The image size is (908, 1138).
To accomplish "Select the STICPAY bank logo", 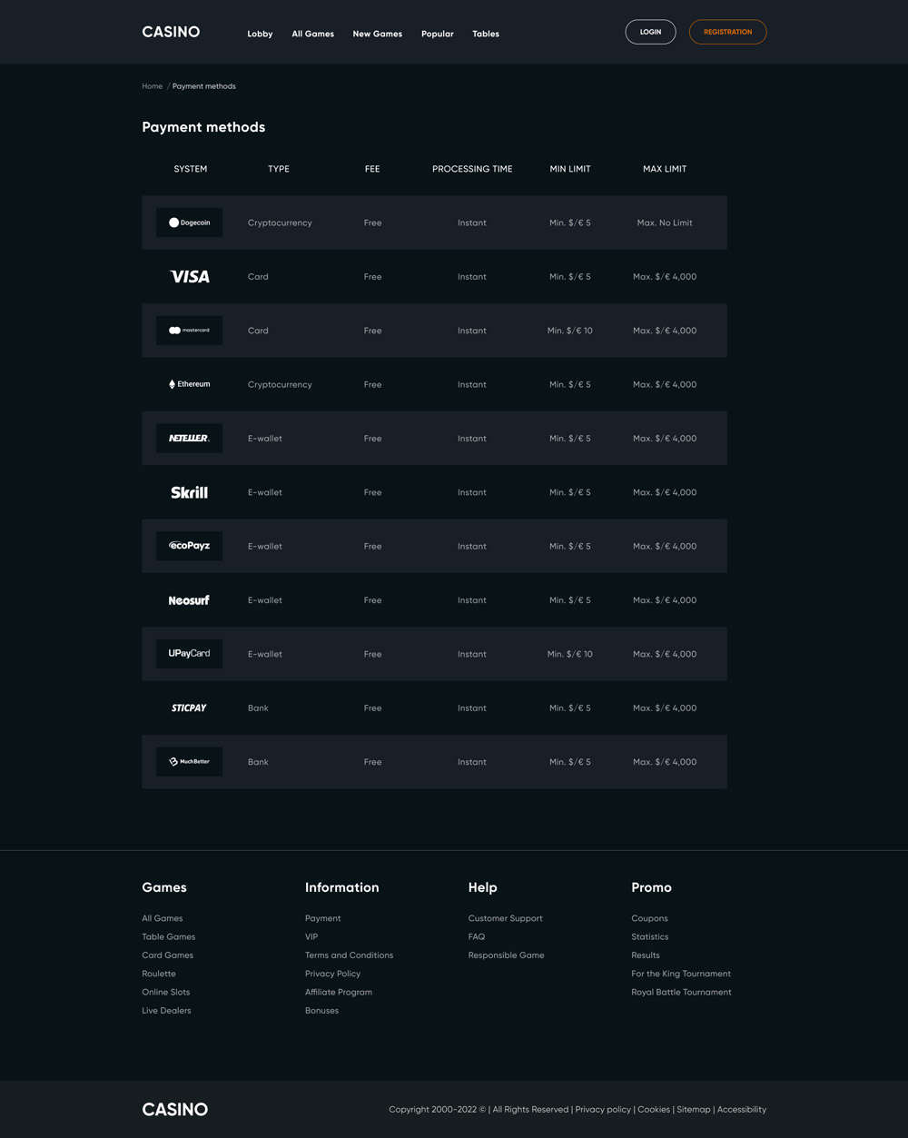I will (x=189, y=708).
